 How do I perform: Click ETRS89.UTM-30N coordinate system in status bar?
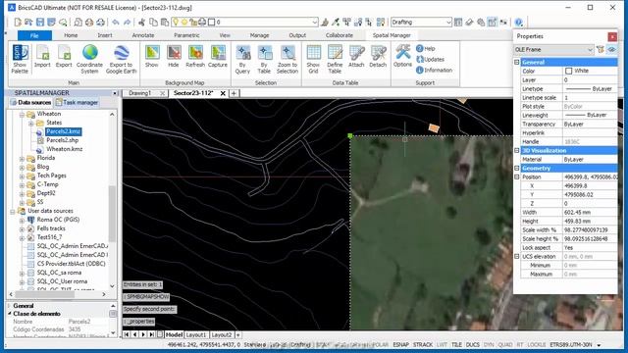pyautogui.click(x=571, y=344)
